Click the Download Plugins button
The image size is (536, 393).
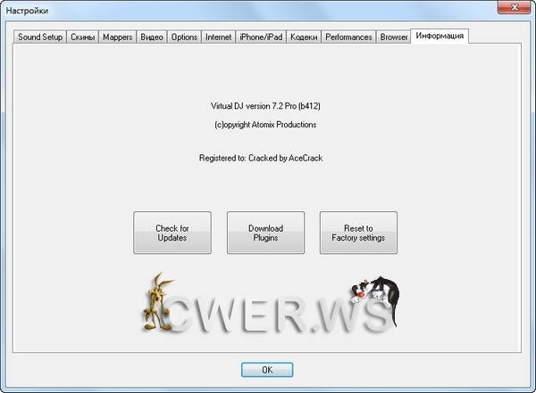265,233
